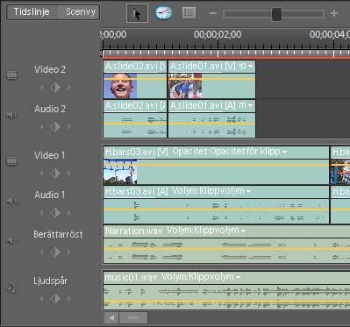Image resolution: width=350 pixels, height=327 pixels.
Task: Go to previous keyframe on Audio 2
Action: click(x=41, y=127)
